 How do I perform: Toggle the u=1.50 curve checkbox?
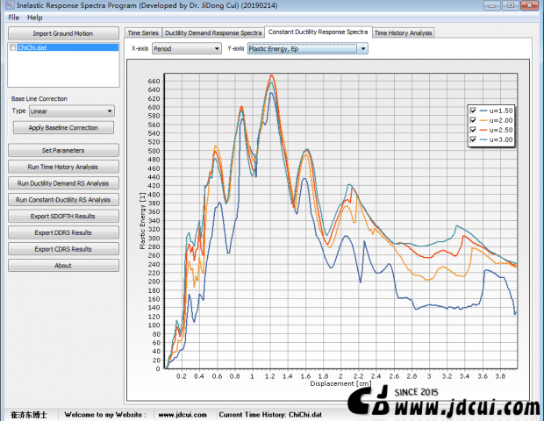tap(474, 111)
